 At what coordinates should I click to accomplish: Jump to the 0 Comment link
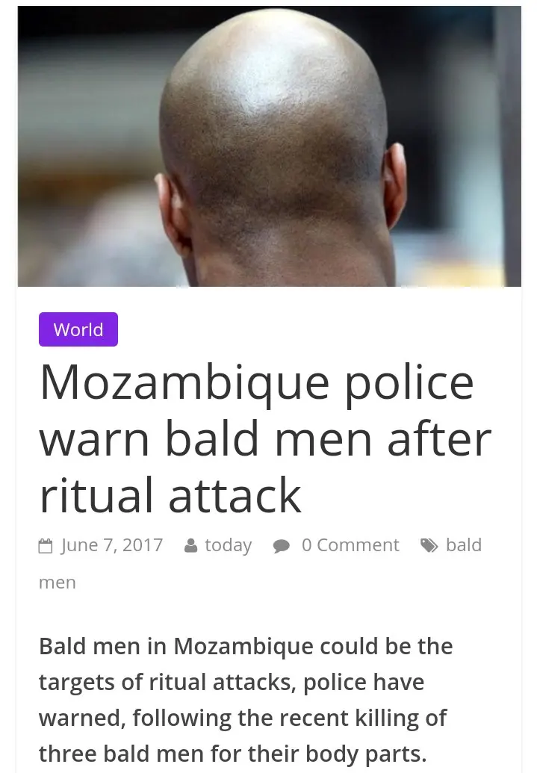(350, 545)
